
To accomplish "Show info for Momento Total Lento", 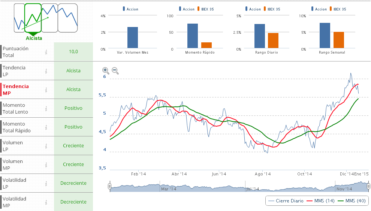I will click(x=46, y=108).
